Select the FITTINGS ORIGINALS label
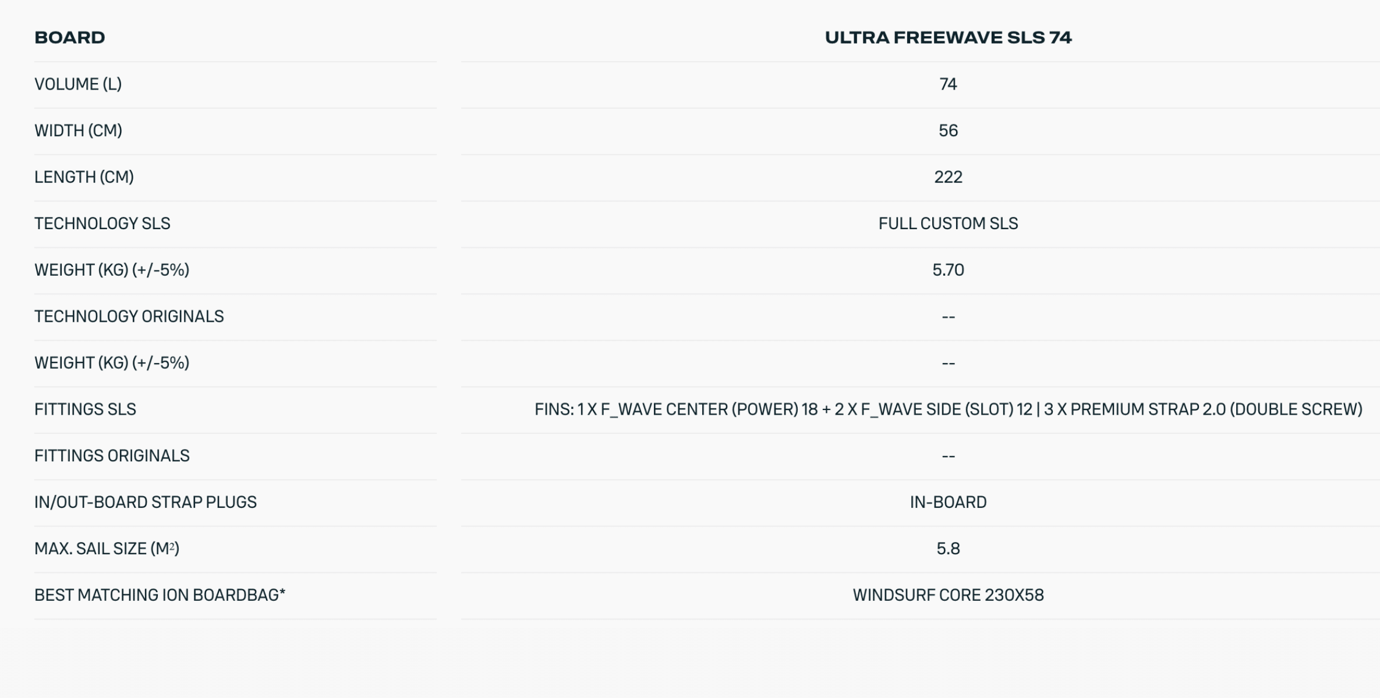The width and height of the screenshot is (1380, 698). [x=112, y=457]
